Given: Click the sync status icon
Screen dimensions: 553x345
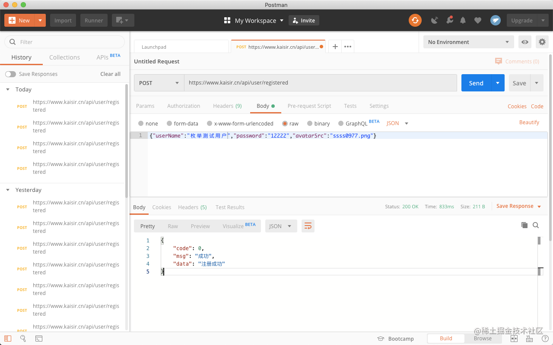Looking at the screenshot, I should [x=415, y=20].
